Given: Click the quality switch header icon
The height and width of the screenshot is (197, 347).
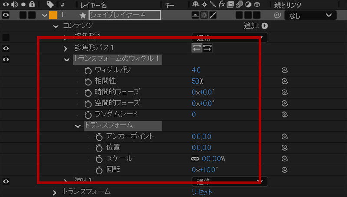Looking at the screenshot, I should click(213, 4).
